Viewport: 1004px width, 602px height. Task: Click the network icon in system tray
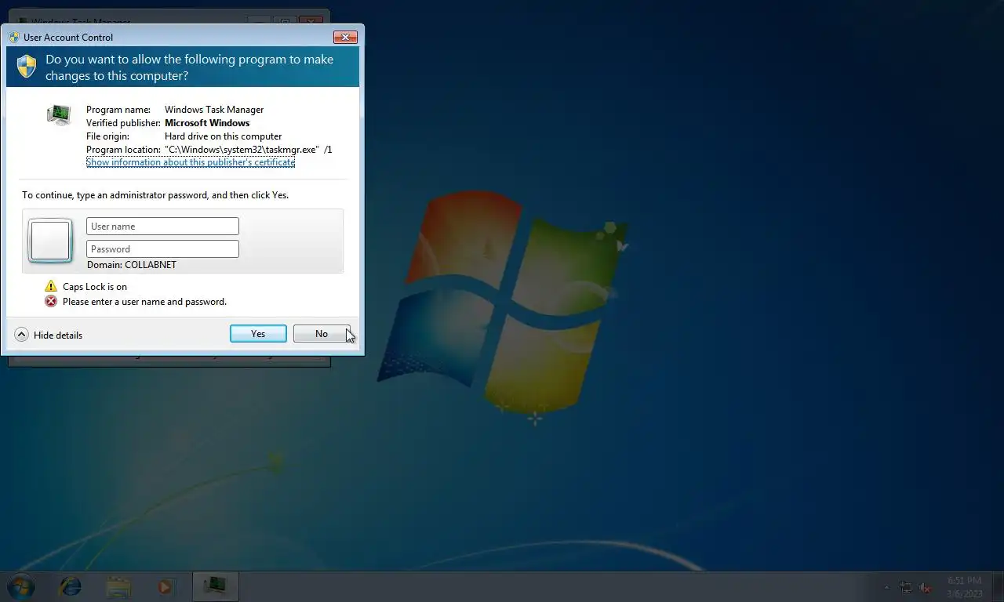906,587
